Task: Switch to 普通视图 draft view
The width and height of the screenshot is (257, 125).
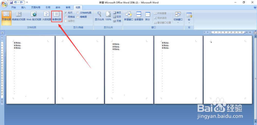Action: [57, 16]
